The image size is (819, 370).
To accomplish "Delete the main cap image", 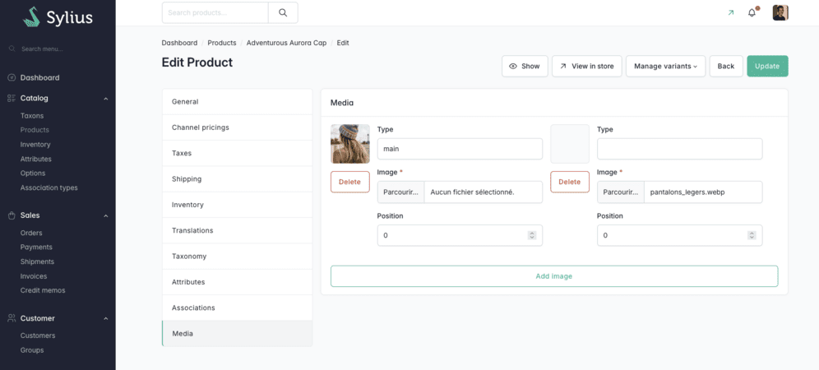I will (x=350, y=182).
